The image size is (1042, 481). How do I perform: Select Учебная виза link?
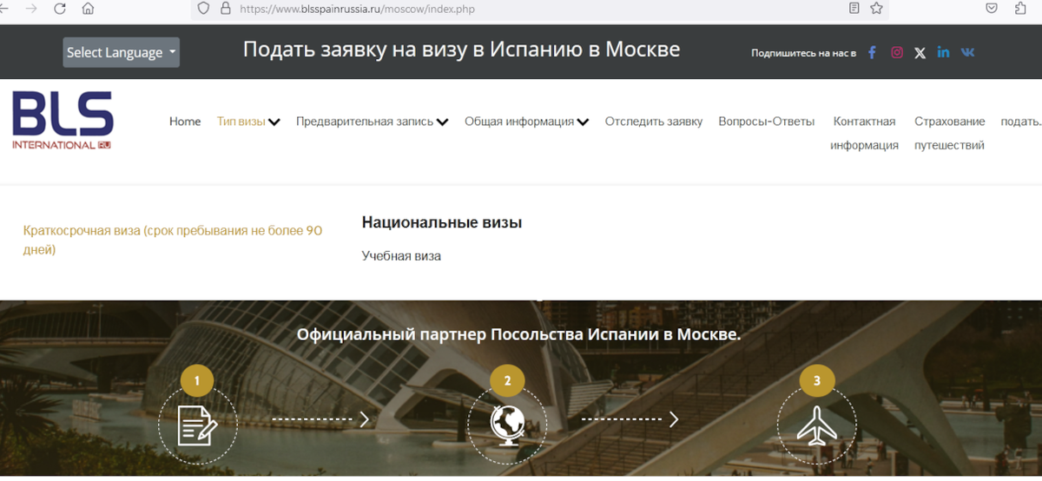[x=401, y=256]
